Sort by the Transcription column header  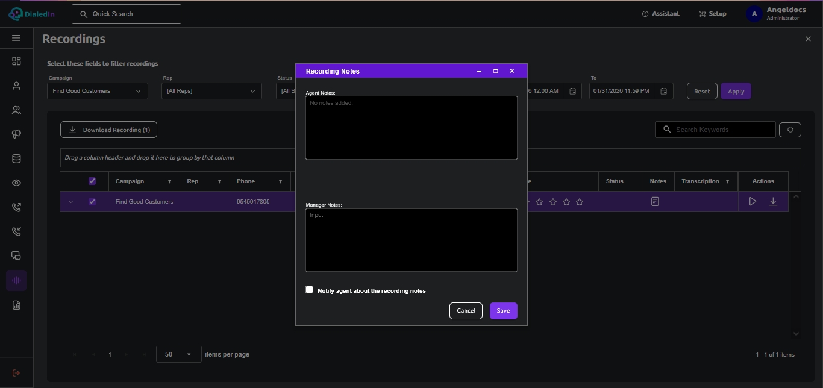[700, 181]
